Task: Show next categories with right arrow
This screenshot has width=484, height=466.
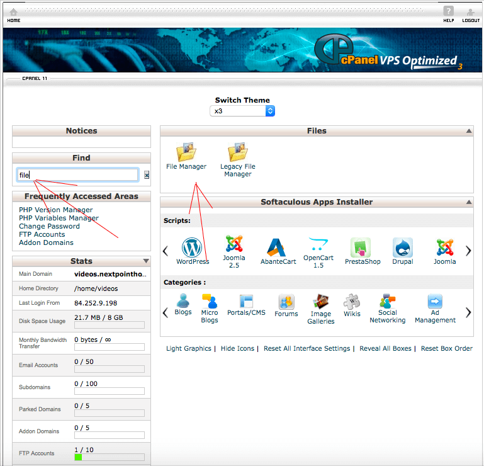Action: tap(468, 312)
